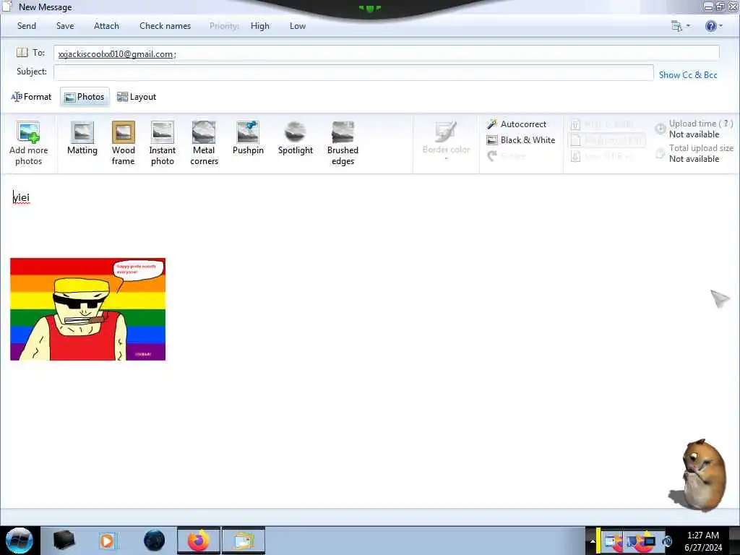Save the message draft
The width and height of the screenshot is (740, 555).
[65, 26]
